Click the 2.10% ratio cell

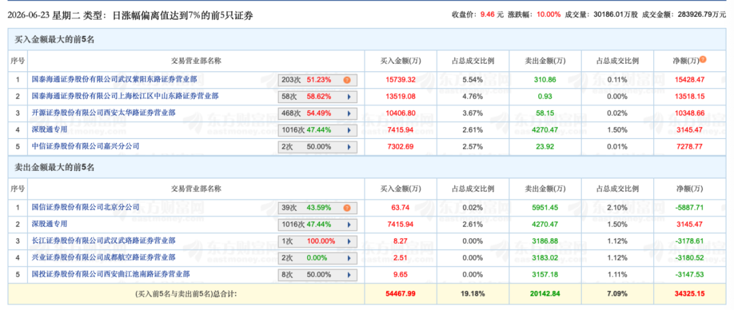point(617,208)
